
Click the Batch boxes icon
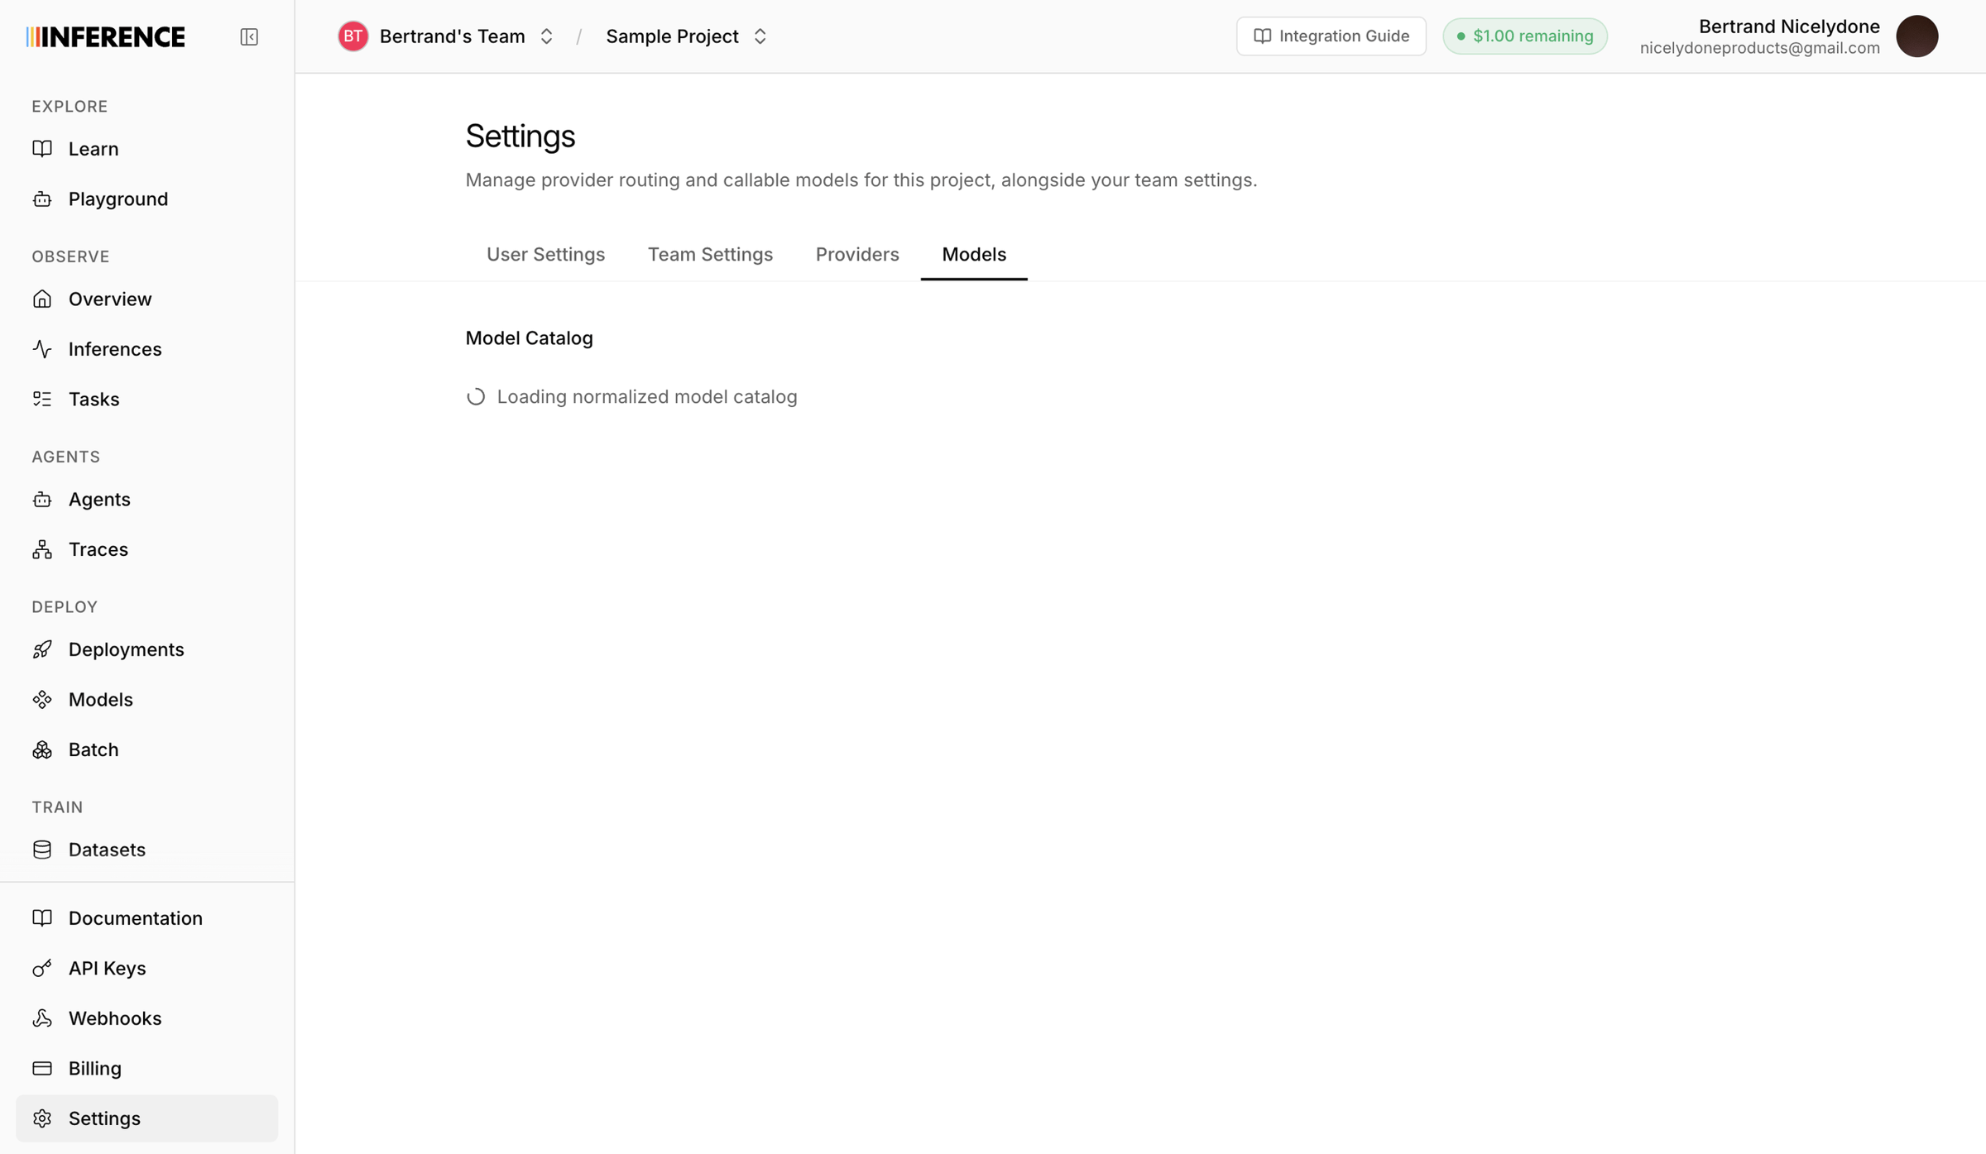click(x=42, y=749)
